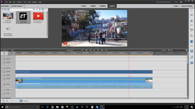Switch to the Quick view tab
The image size is (195, 109).
(93, 6)
